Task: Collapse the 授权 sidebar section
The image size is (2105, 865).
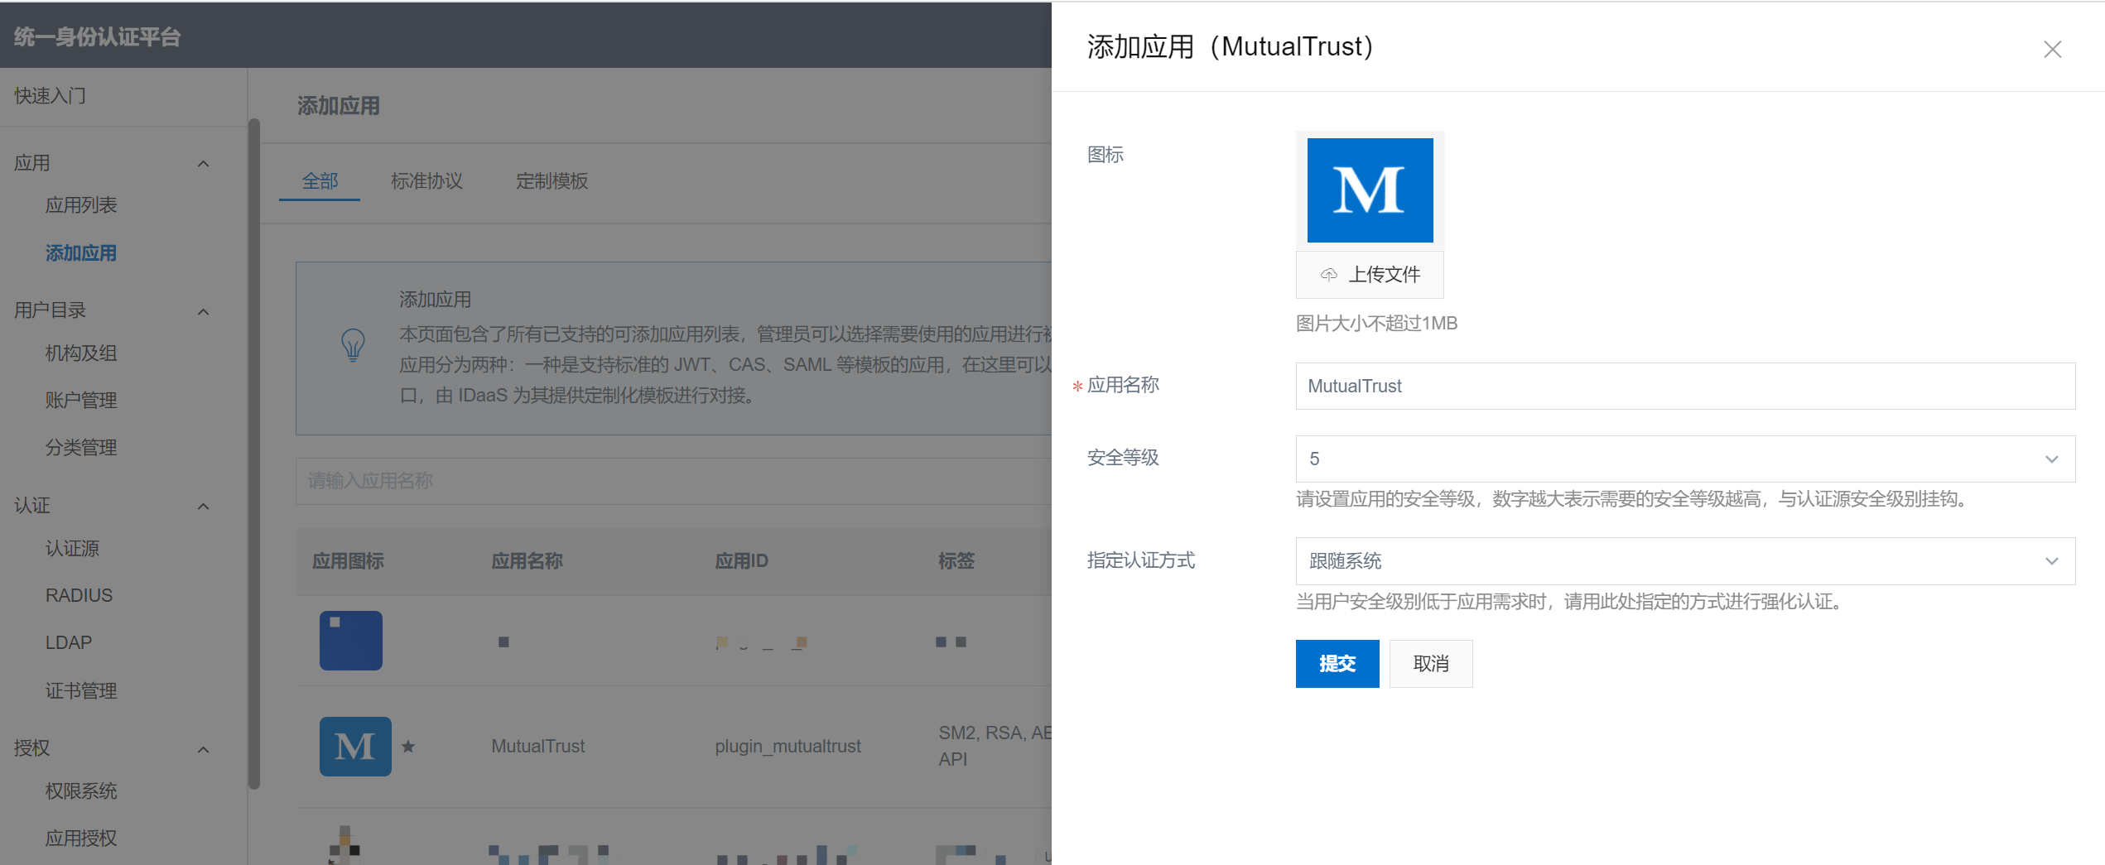Action: tap(203, 749)
